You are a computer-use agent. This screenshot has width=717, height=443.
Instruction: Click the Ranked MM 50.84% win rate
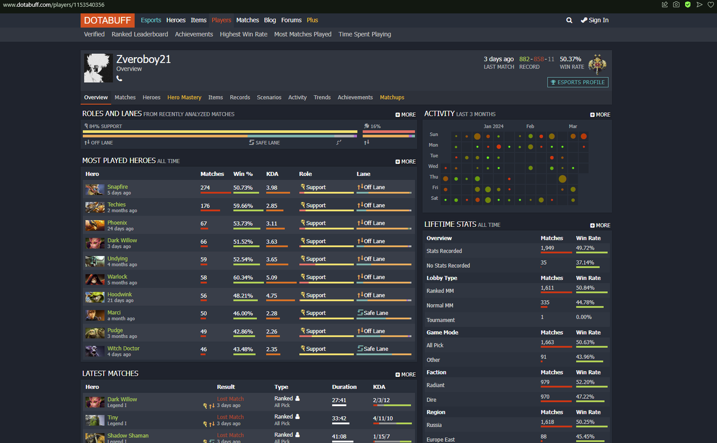click(x=585, y=288)
